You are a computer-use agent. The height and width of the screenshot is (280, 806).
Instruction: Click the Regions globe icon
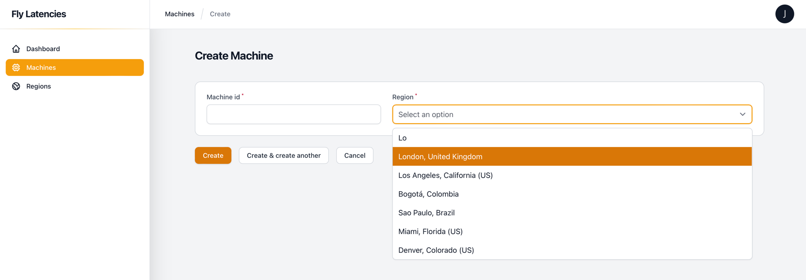pyautogui.click(x=16, y=86)
